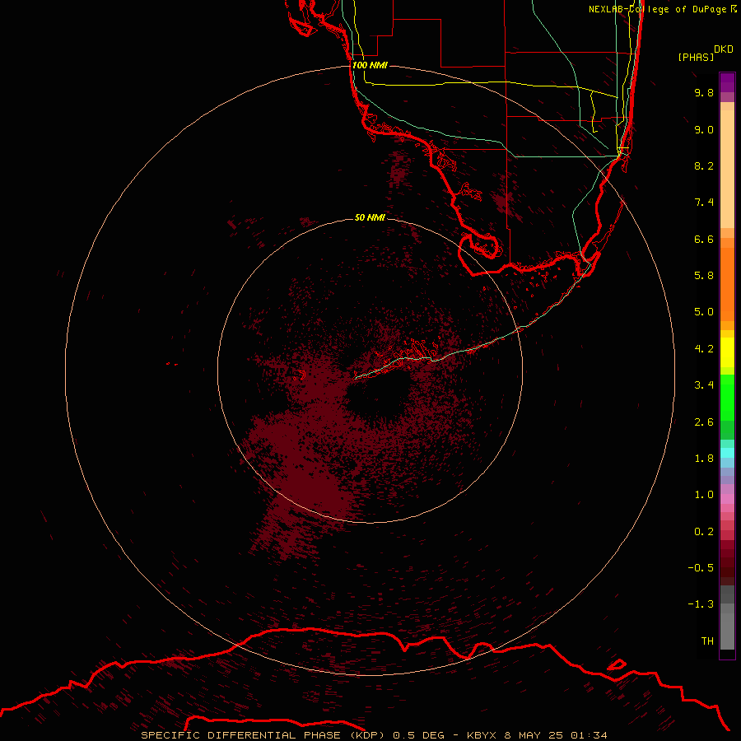
Task: Click the KBYX station identifier in the caption
Action: click(x=482, y=735)
